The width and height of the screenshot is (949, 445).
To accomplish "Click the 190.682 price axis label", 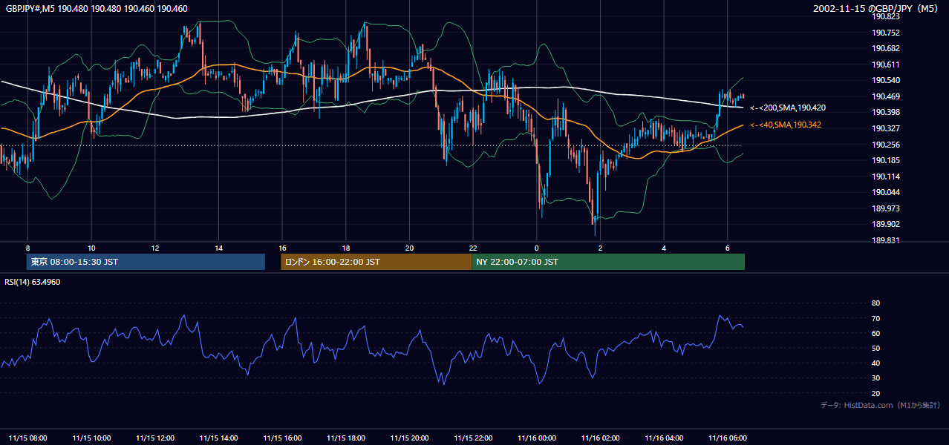I will coord(885,48).
